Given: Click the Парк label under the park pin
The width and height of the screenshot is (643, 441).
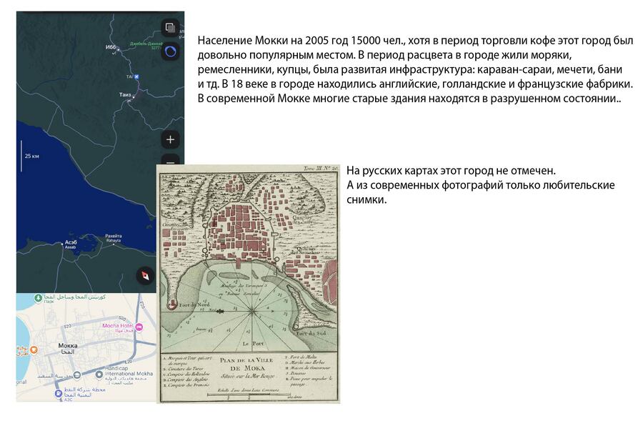Looking at the screenshot, I should (49, 302).
